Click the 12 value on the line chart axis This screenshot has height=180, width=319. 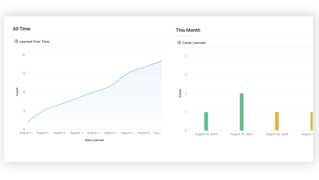[23, 55]
